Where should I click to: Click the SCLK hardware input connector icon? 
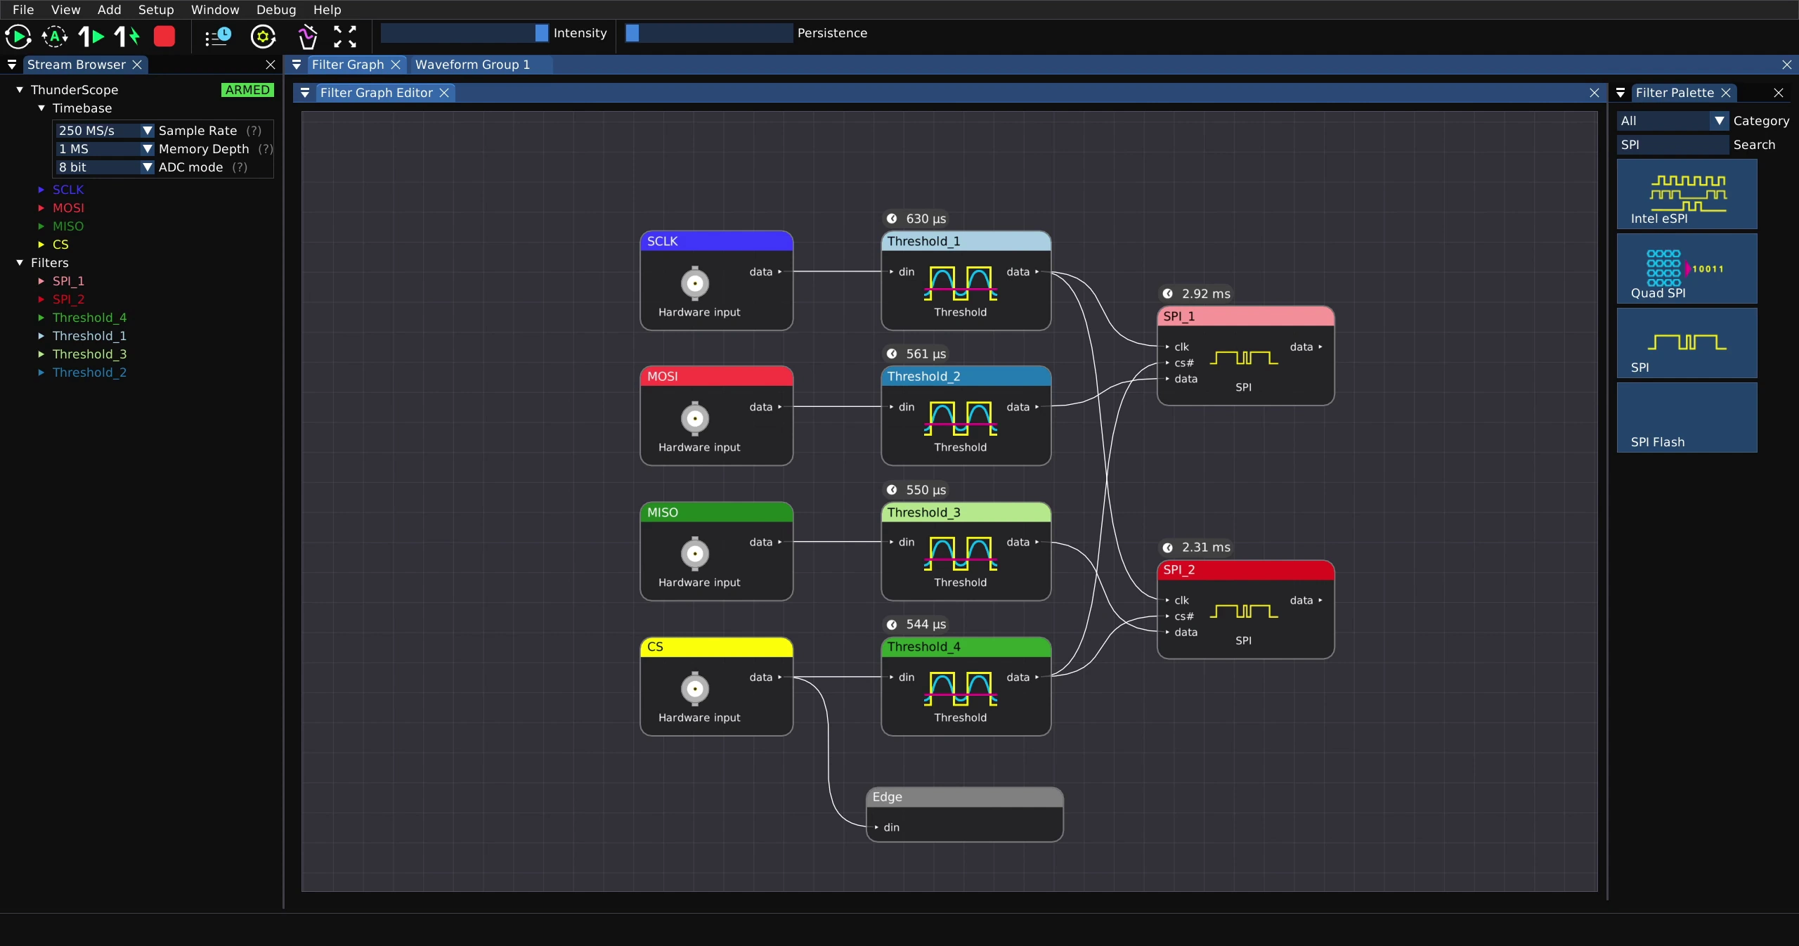tap(695, 283)
